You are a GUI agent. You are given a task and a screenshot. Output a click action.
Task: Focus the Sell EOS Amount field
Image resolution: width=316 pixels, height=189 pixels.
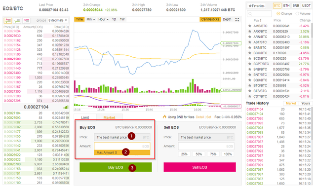point(206,146)
